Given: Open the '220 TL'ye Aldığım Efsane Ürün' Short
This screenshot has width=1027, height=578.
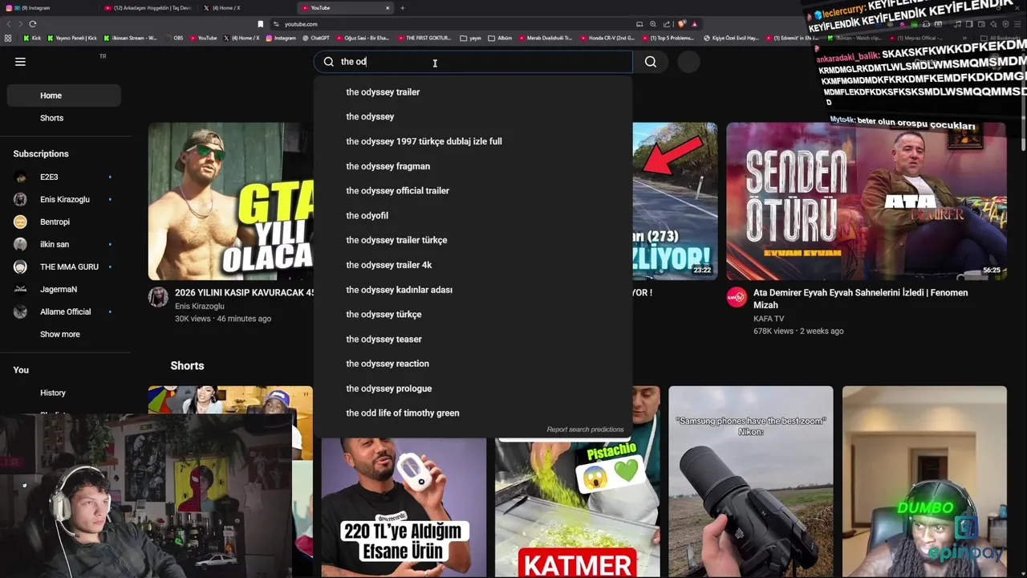Looking at the screenshot, I should [x=404, y=507].
